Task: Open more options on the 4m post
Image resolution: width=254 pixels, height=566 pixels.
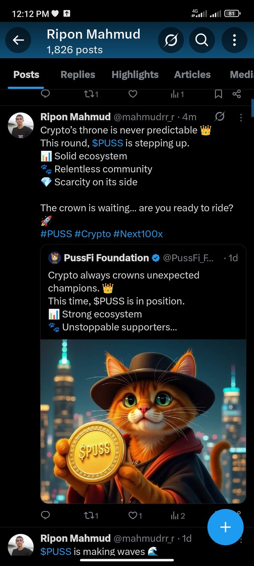Action: click(x=241, y=117)
